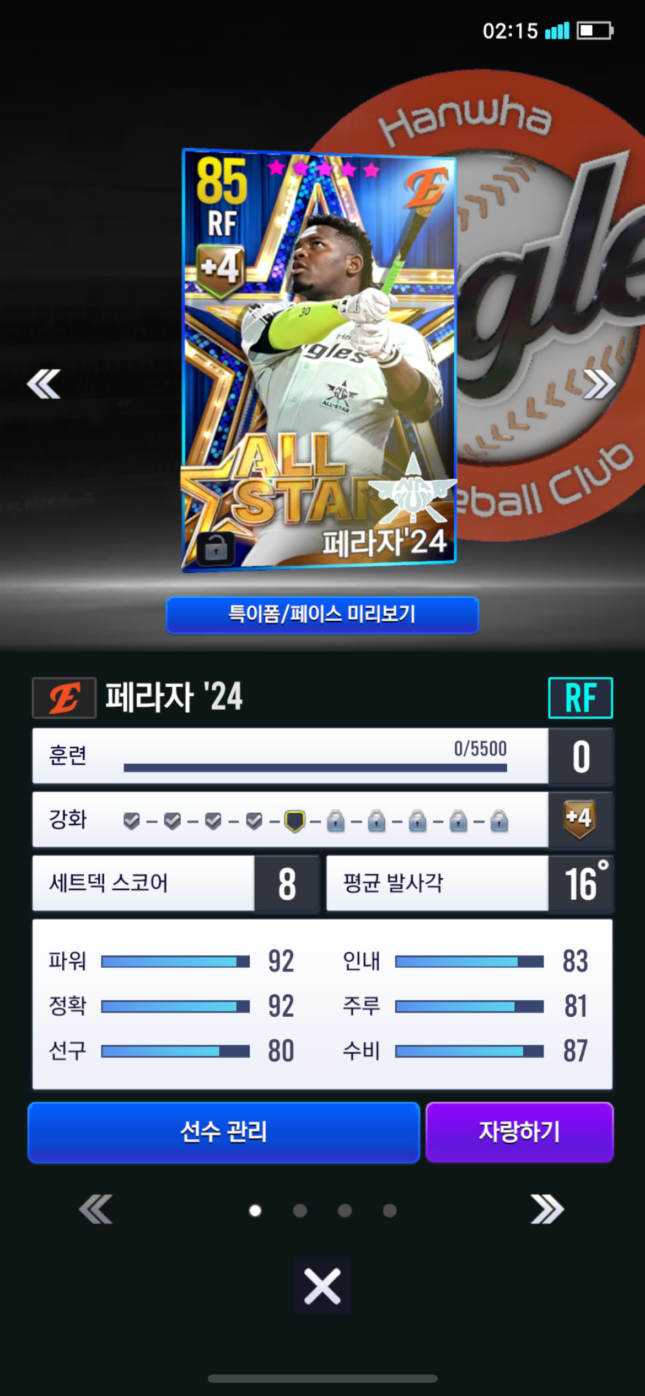
Task: Tap the Eagles team logo beside 페라자 '24
Action: [x=64, y=697]
